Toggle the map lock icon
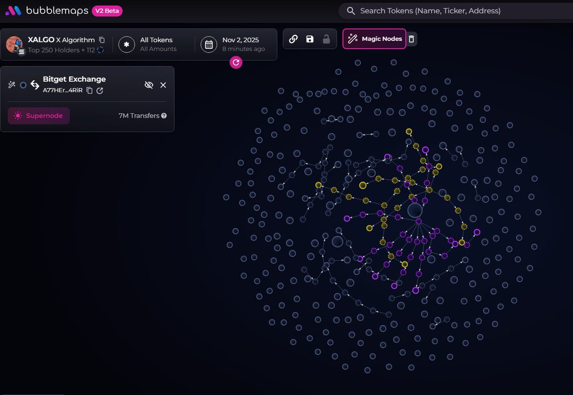573x395 pixels. pos(326,39)
